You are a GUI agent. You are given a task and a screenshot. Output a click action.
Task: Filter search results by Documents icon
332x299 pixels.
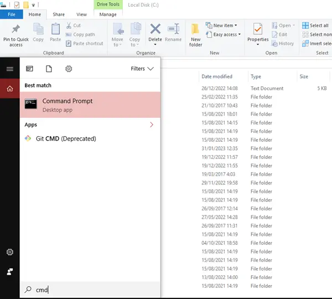point(49,69)
